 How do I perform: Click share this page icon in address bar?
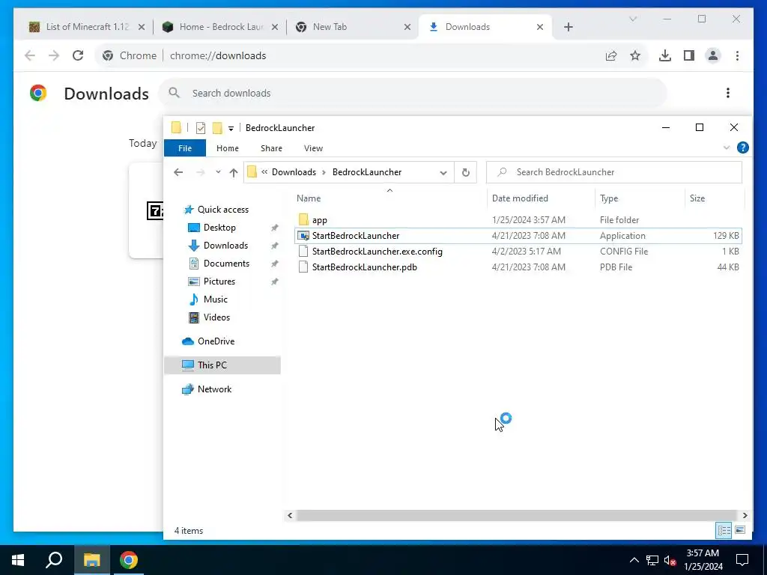click(x=611, y=55)
